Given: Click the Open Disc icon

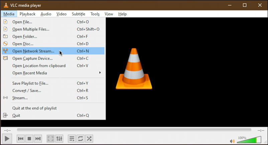Looking at the screenshot, I should [x=5, y=44].
